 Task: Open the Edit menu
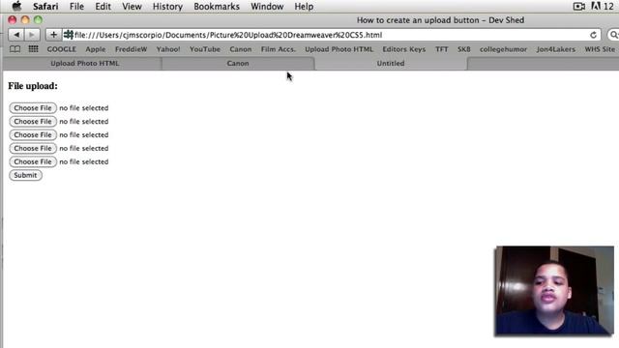click(103, 7)
